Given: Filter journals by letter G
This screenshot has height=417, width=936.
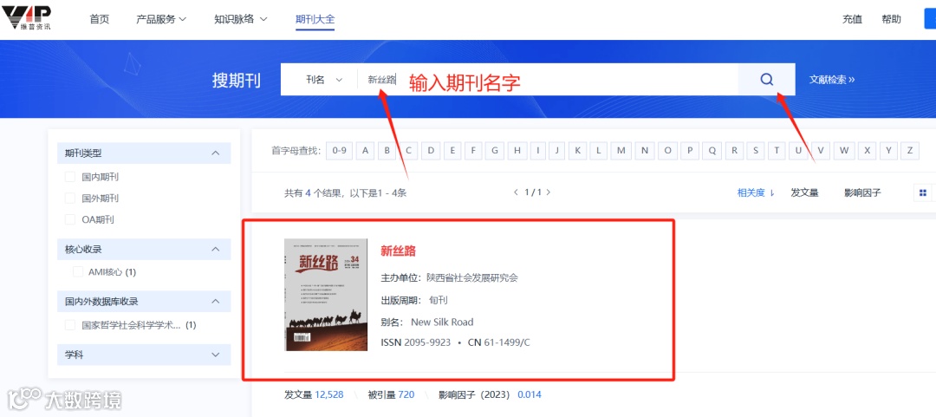Looking at the screenshot, I should pos(494,151).
